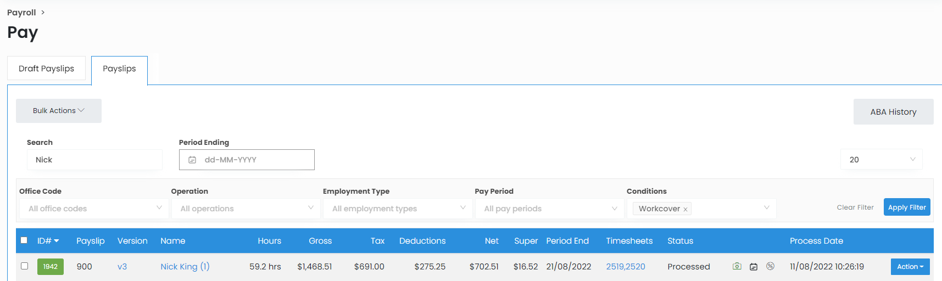Click the calendar note icon beside Processed
This screenshot has width=942, height=281.
tap(754, 267)
